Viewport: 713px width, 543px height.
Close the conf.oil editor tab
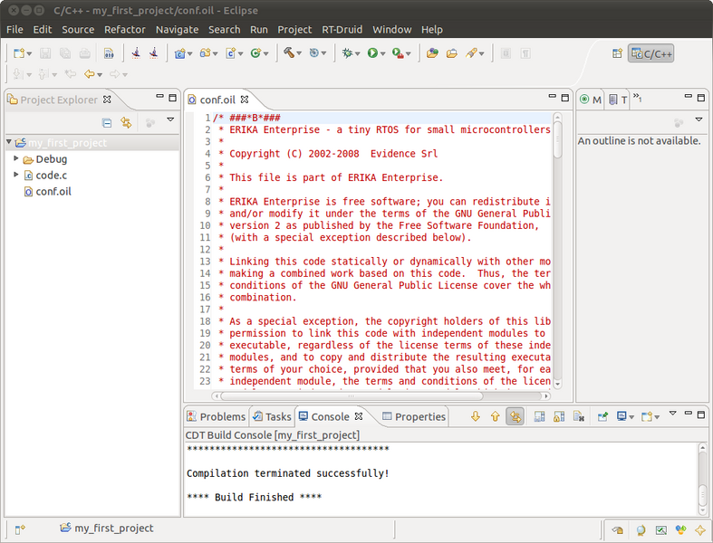245,99
